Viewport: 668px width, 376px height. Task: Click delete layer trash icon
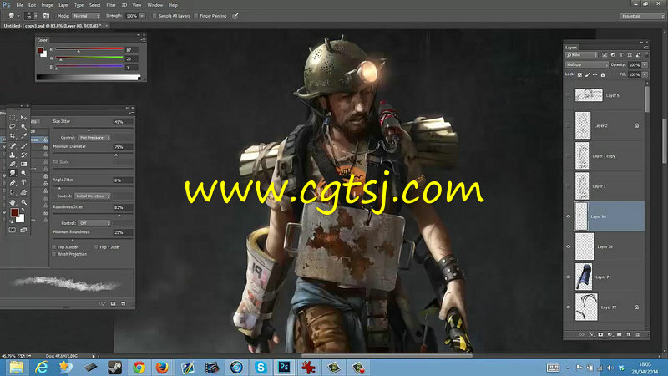coord(638,335)
